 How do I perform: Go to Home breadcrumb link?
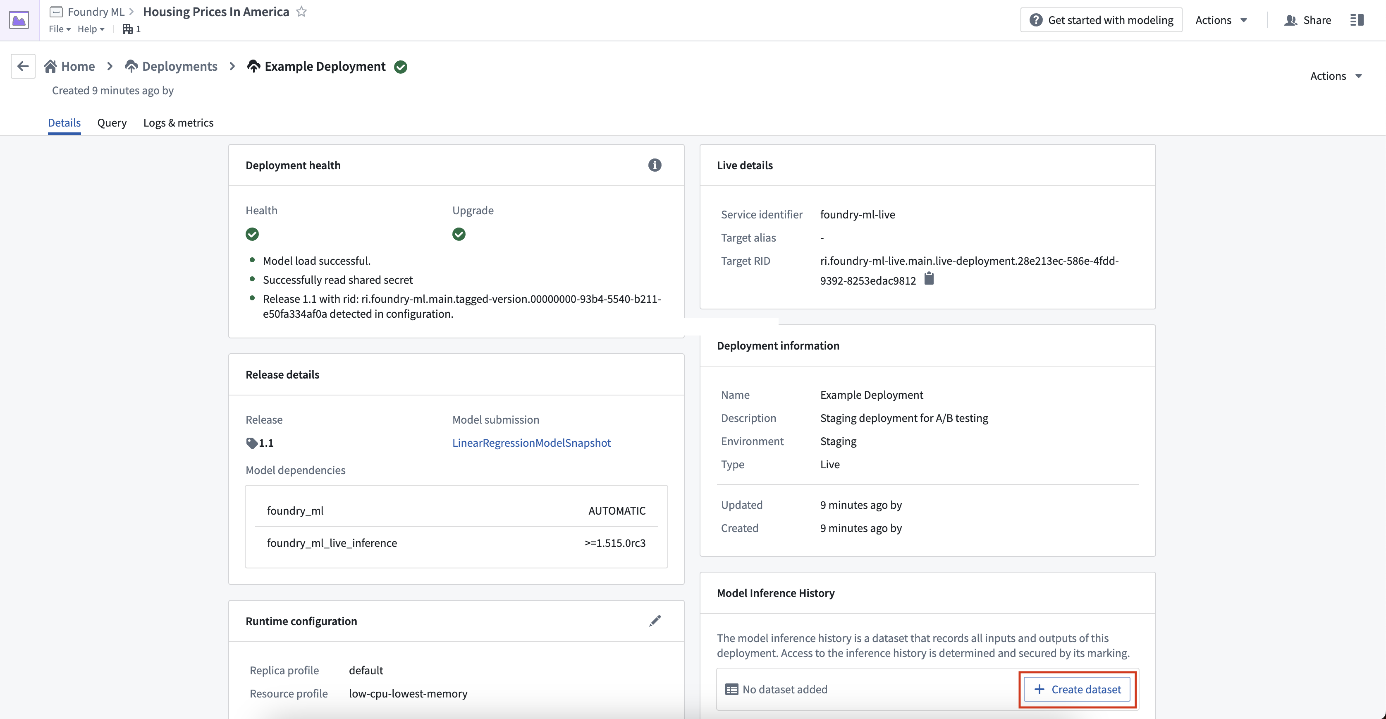[x=69, y=66]
